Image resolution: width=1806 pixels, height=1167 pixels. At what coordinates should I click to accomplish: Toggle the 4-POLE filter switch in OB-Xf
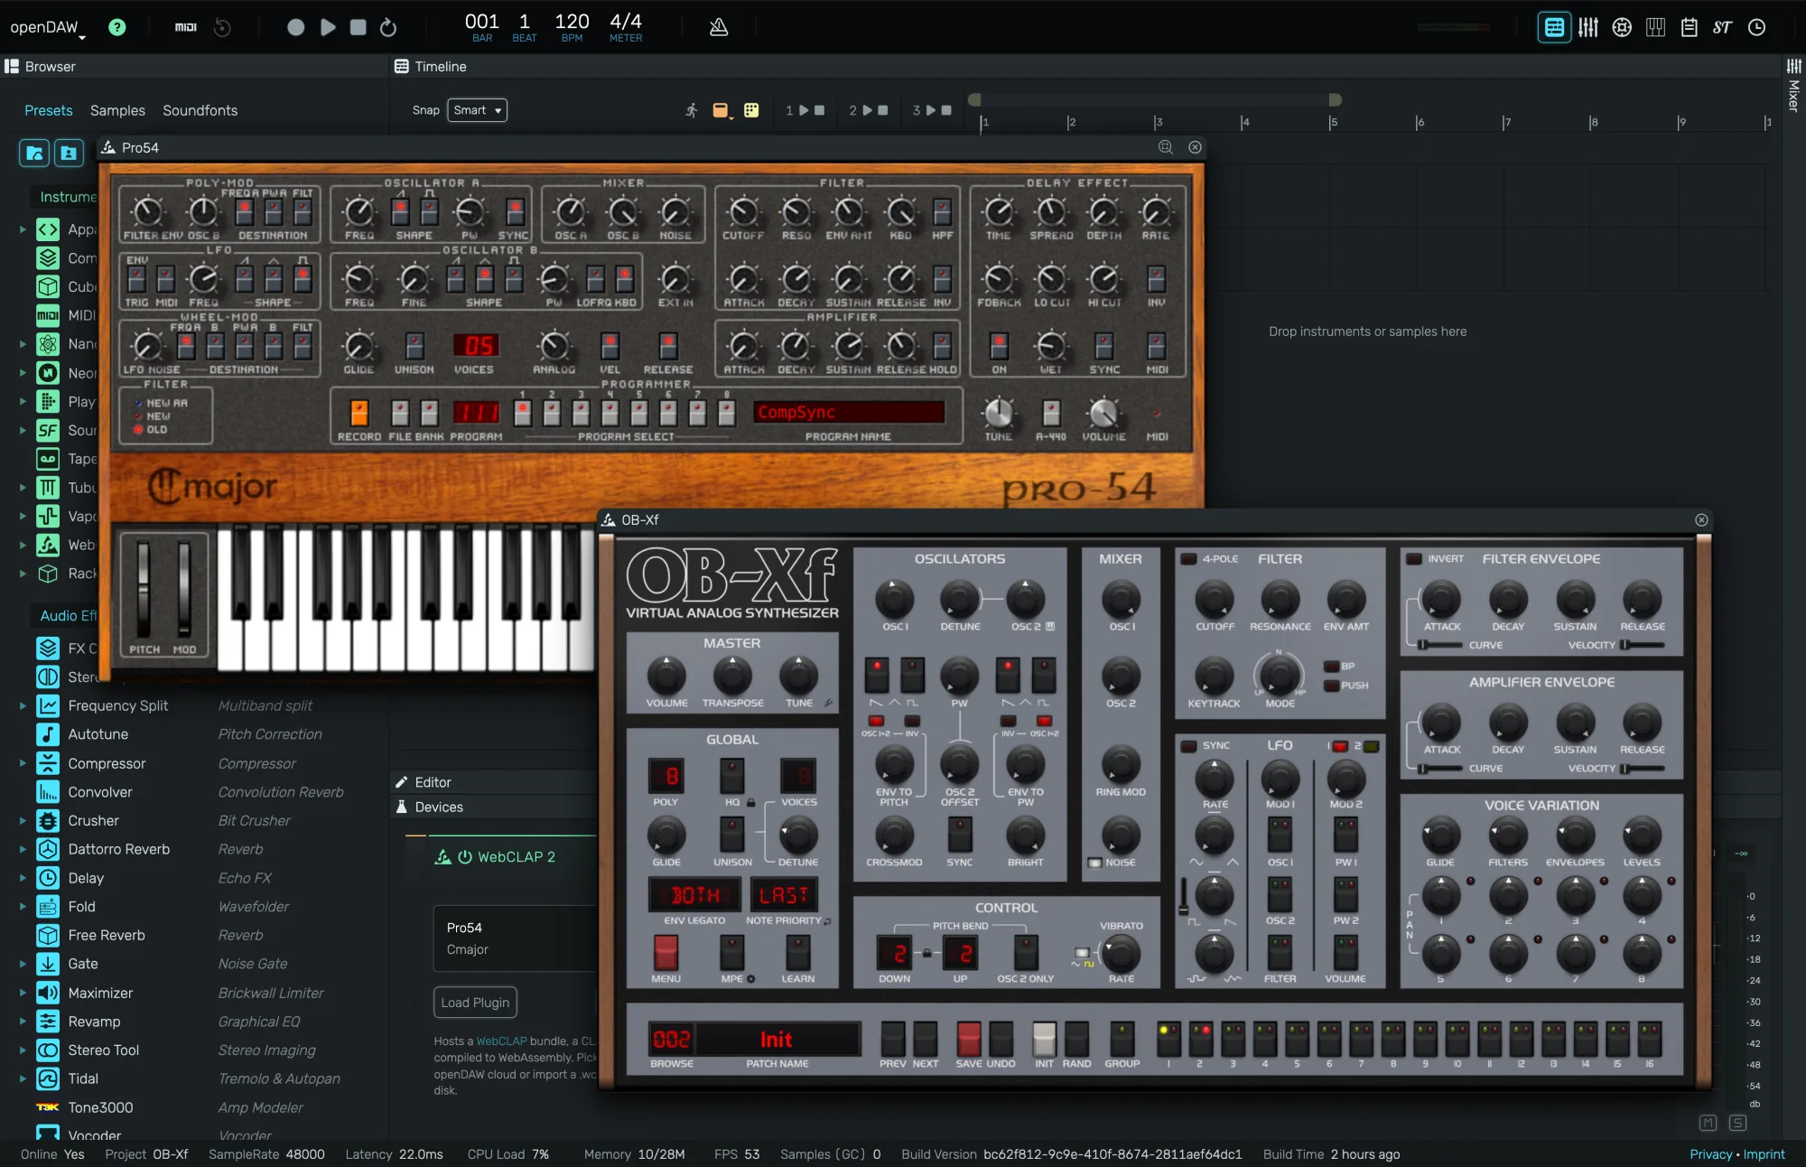[x=1189, y=559]
